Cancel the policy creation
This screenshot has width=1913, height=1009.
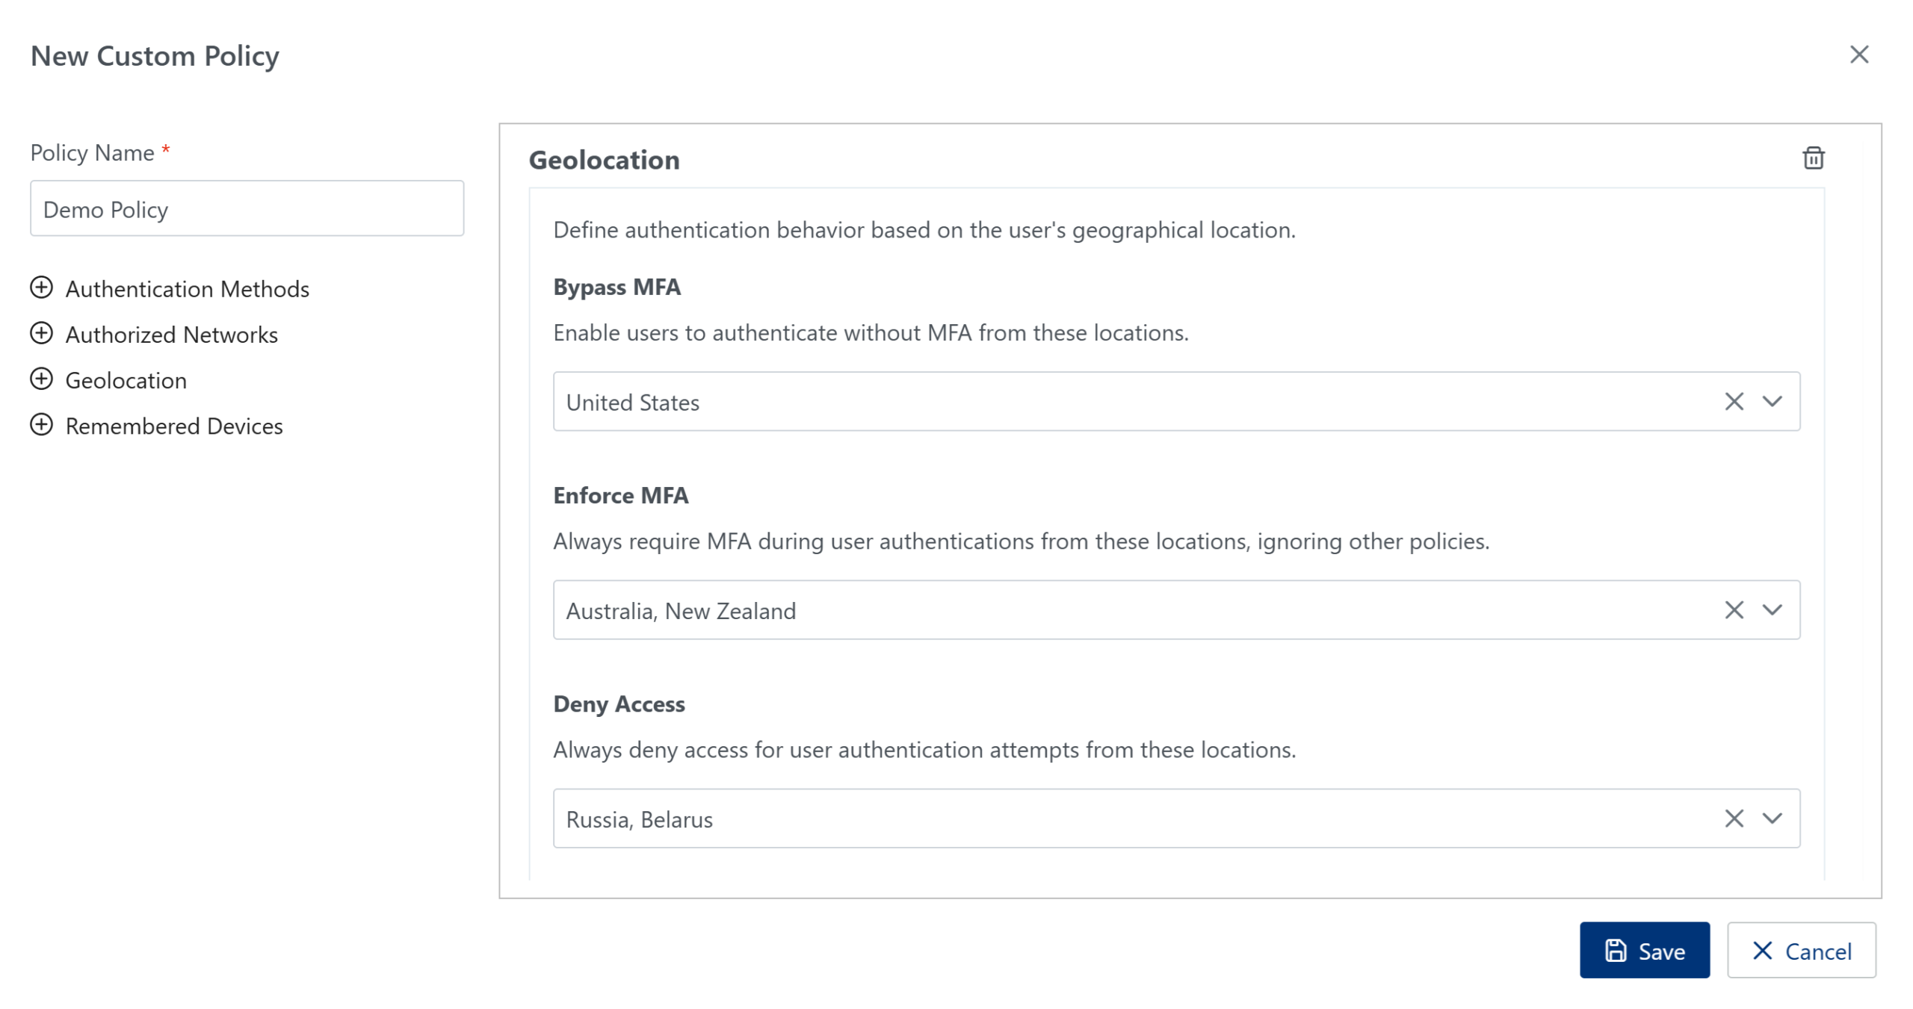(x=1801, y=950)
